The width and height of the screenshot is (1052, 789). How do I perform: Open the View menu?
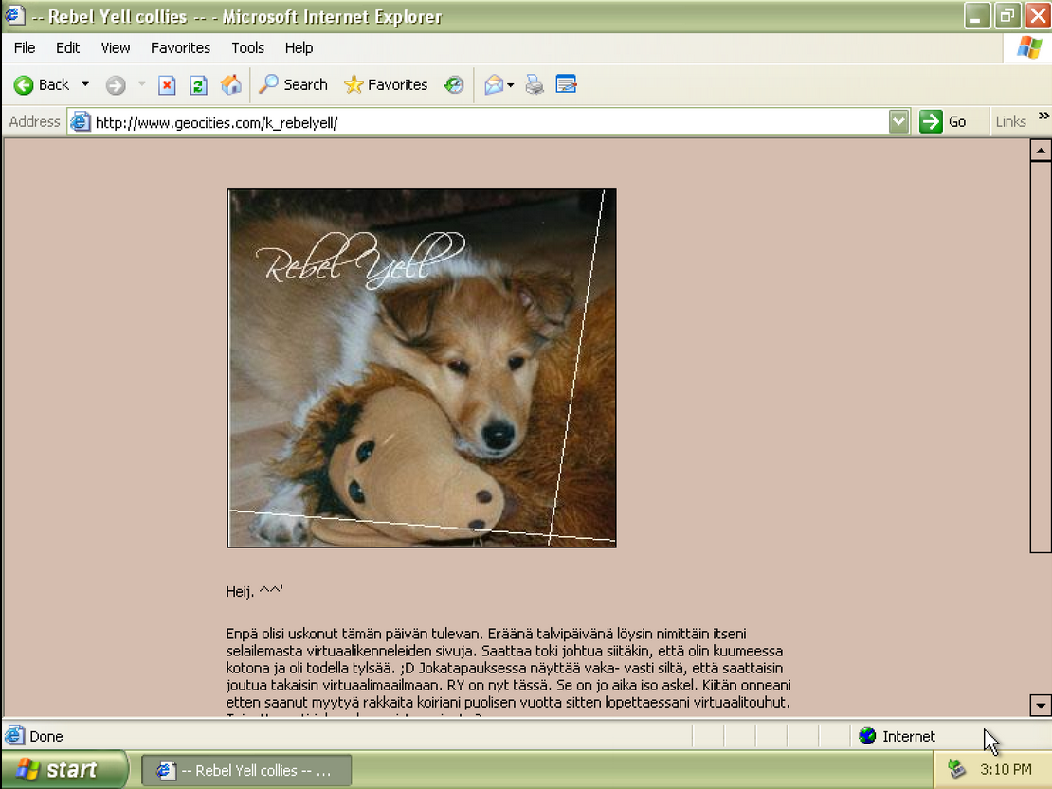(116, 47)
